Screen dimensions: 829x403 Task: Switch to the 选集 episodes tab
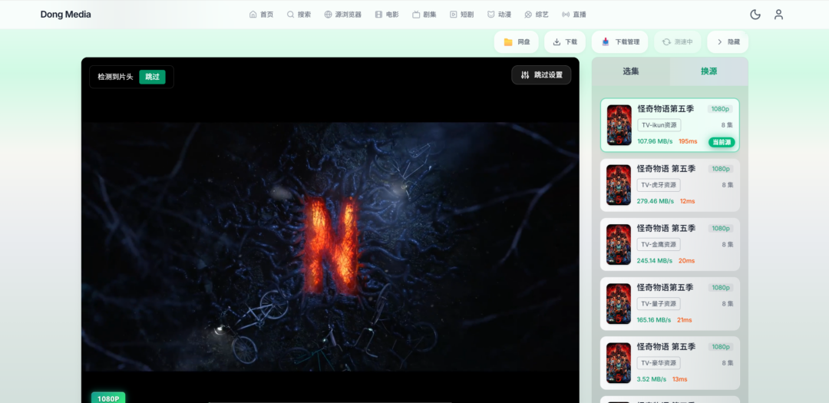[x=631, y=71]
